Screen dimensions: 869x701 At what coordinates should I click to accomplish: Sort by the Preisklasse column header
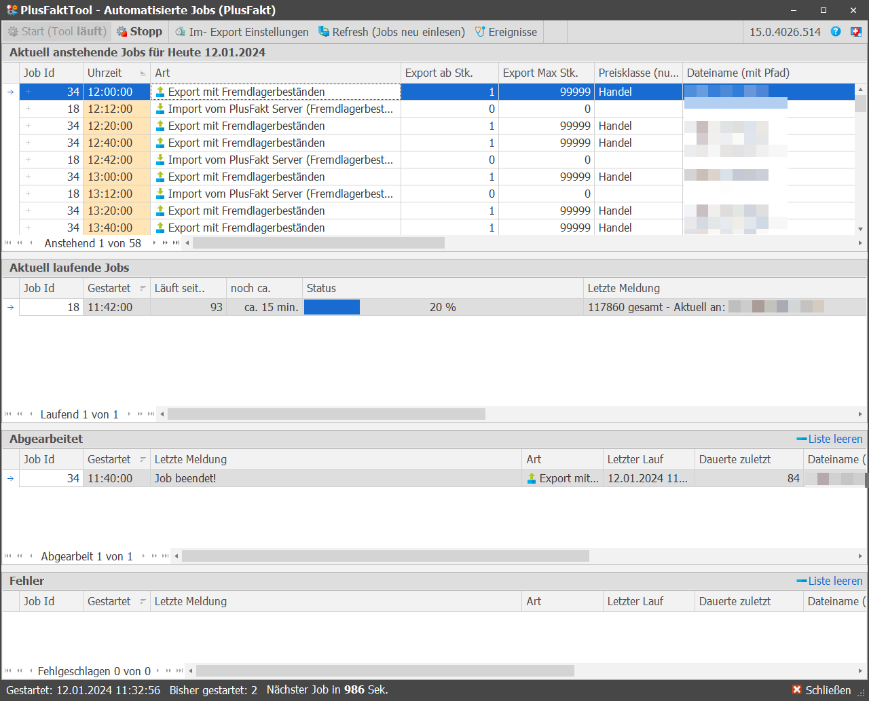click(638, 73)
